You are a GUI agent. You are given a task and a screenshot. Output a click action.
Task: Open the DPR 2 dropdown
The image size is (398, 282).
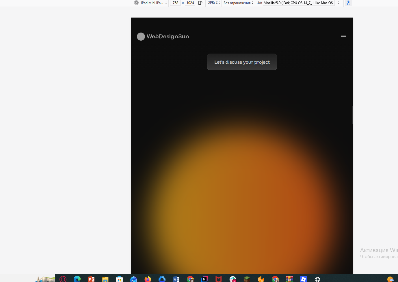point(214,3)
